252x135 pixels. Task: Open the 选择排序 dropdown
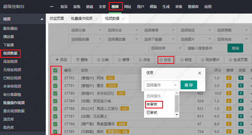coord(166,48)
